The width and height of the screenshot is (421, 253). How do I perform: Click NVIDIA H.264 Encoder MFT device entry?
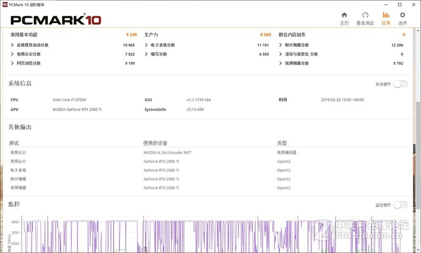(167, 153)
